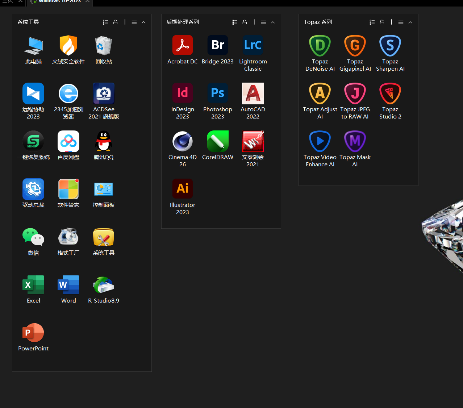
Task: Open 后期处理系列 panel hamburger menu
Action: click(263, 22)
